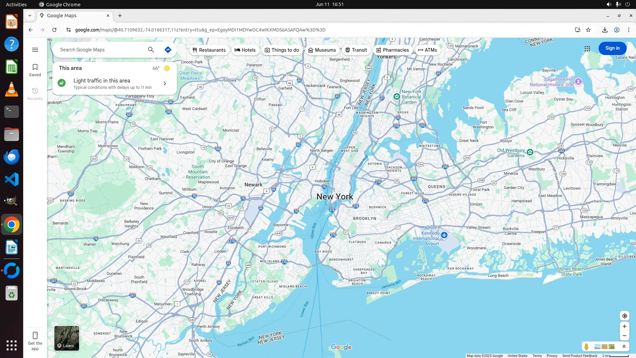Click the Directions arrow icon
The height and width of the screenshot is (358, 636).
click(x=168, y=50)
